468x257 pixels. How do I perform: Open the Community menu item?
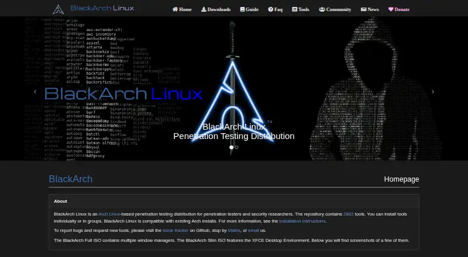pos(335,9)
